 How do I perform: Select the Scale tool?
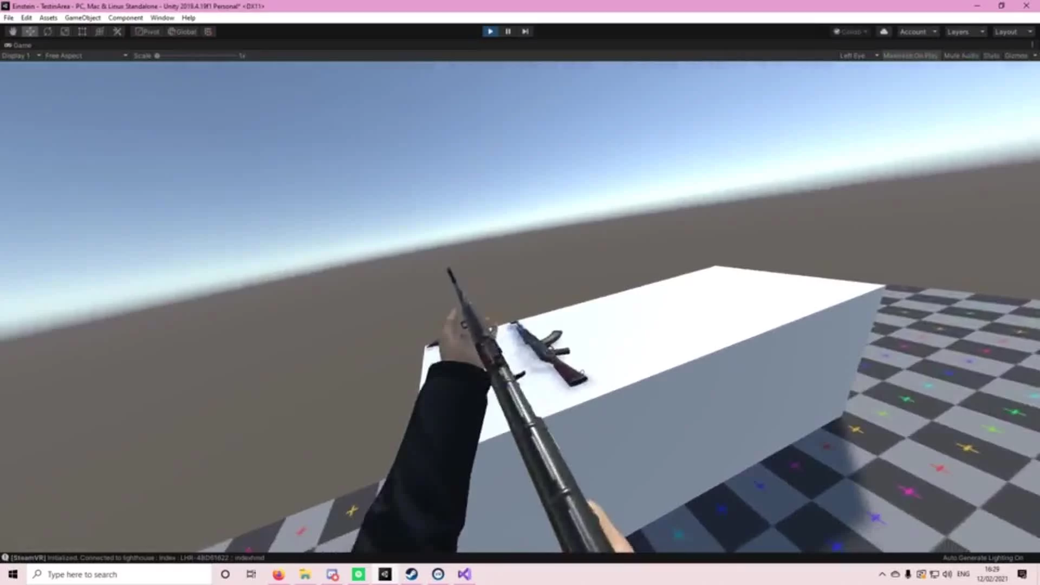click(x=65, y=31)
